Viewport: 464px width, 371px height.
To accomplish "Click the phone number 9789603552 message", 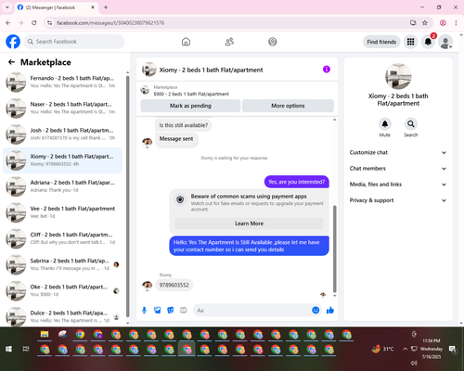I will click(174, 285).
